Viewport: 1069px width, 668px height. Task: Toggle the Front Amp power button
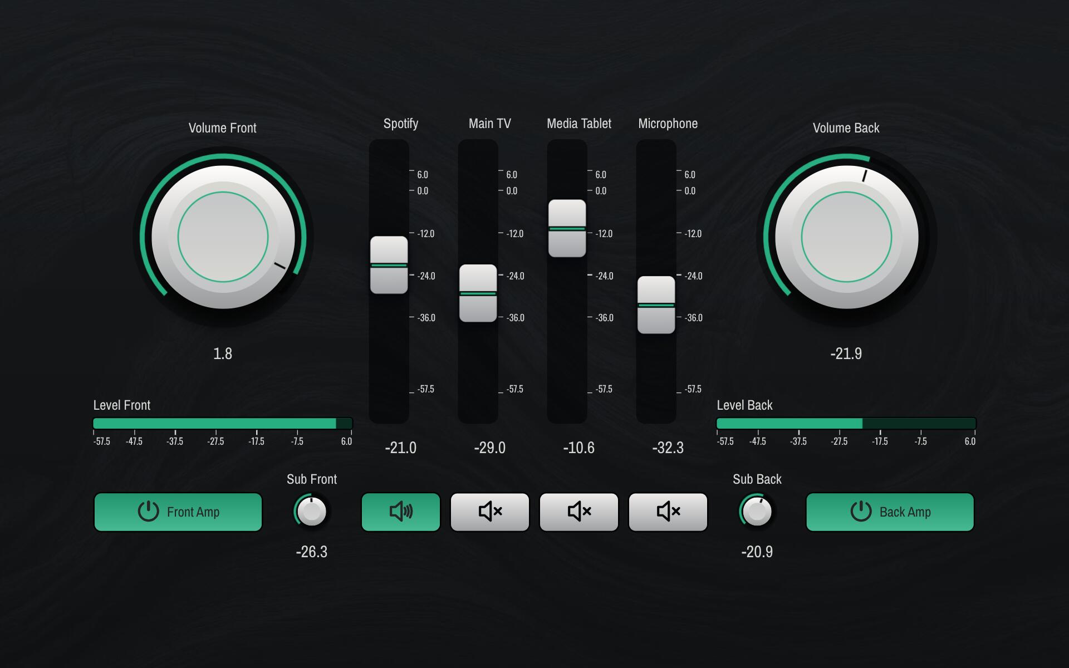coord(178,512)
